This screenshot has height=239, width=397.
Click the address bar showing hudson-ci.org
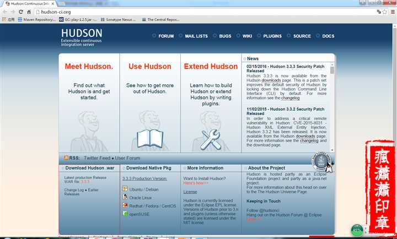205,12
